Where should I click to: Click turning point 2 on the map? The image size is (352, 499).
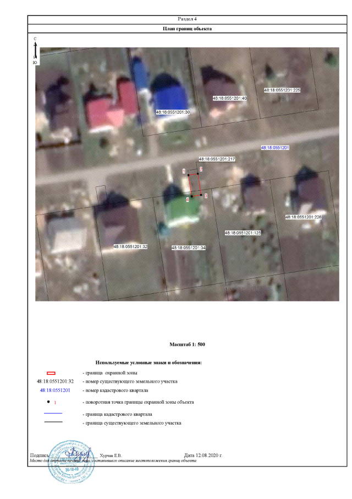pyautogui.click(x=197, y=173)
